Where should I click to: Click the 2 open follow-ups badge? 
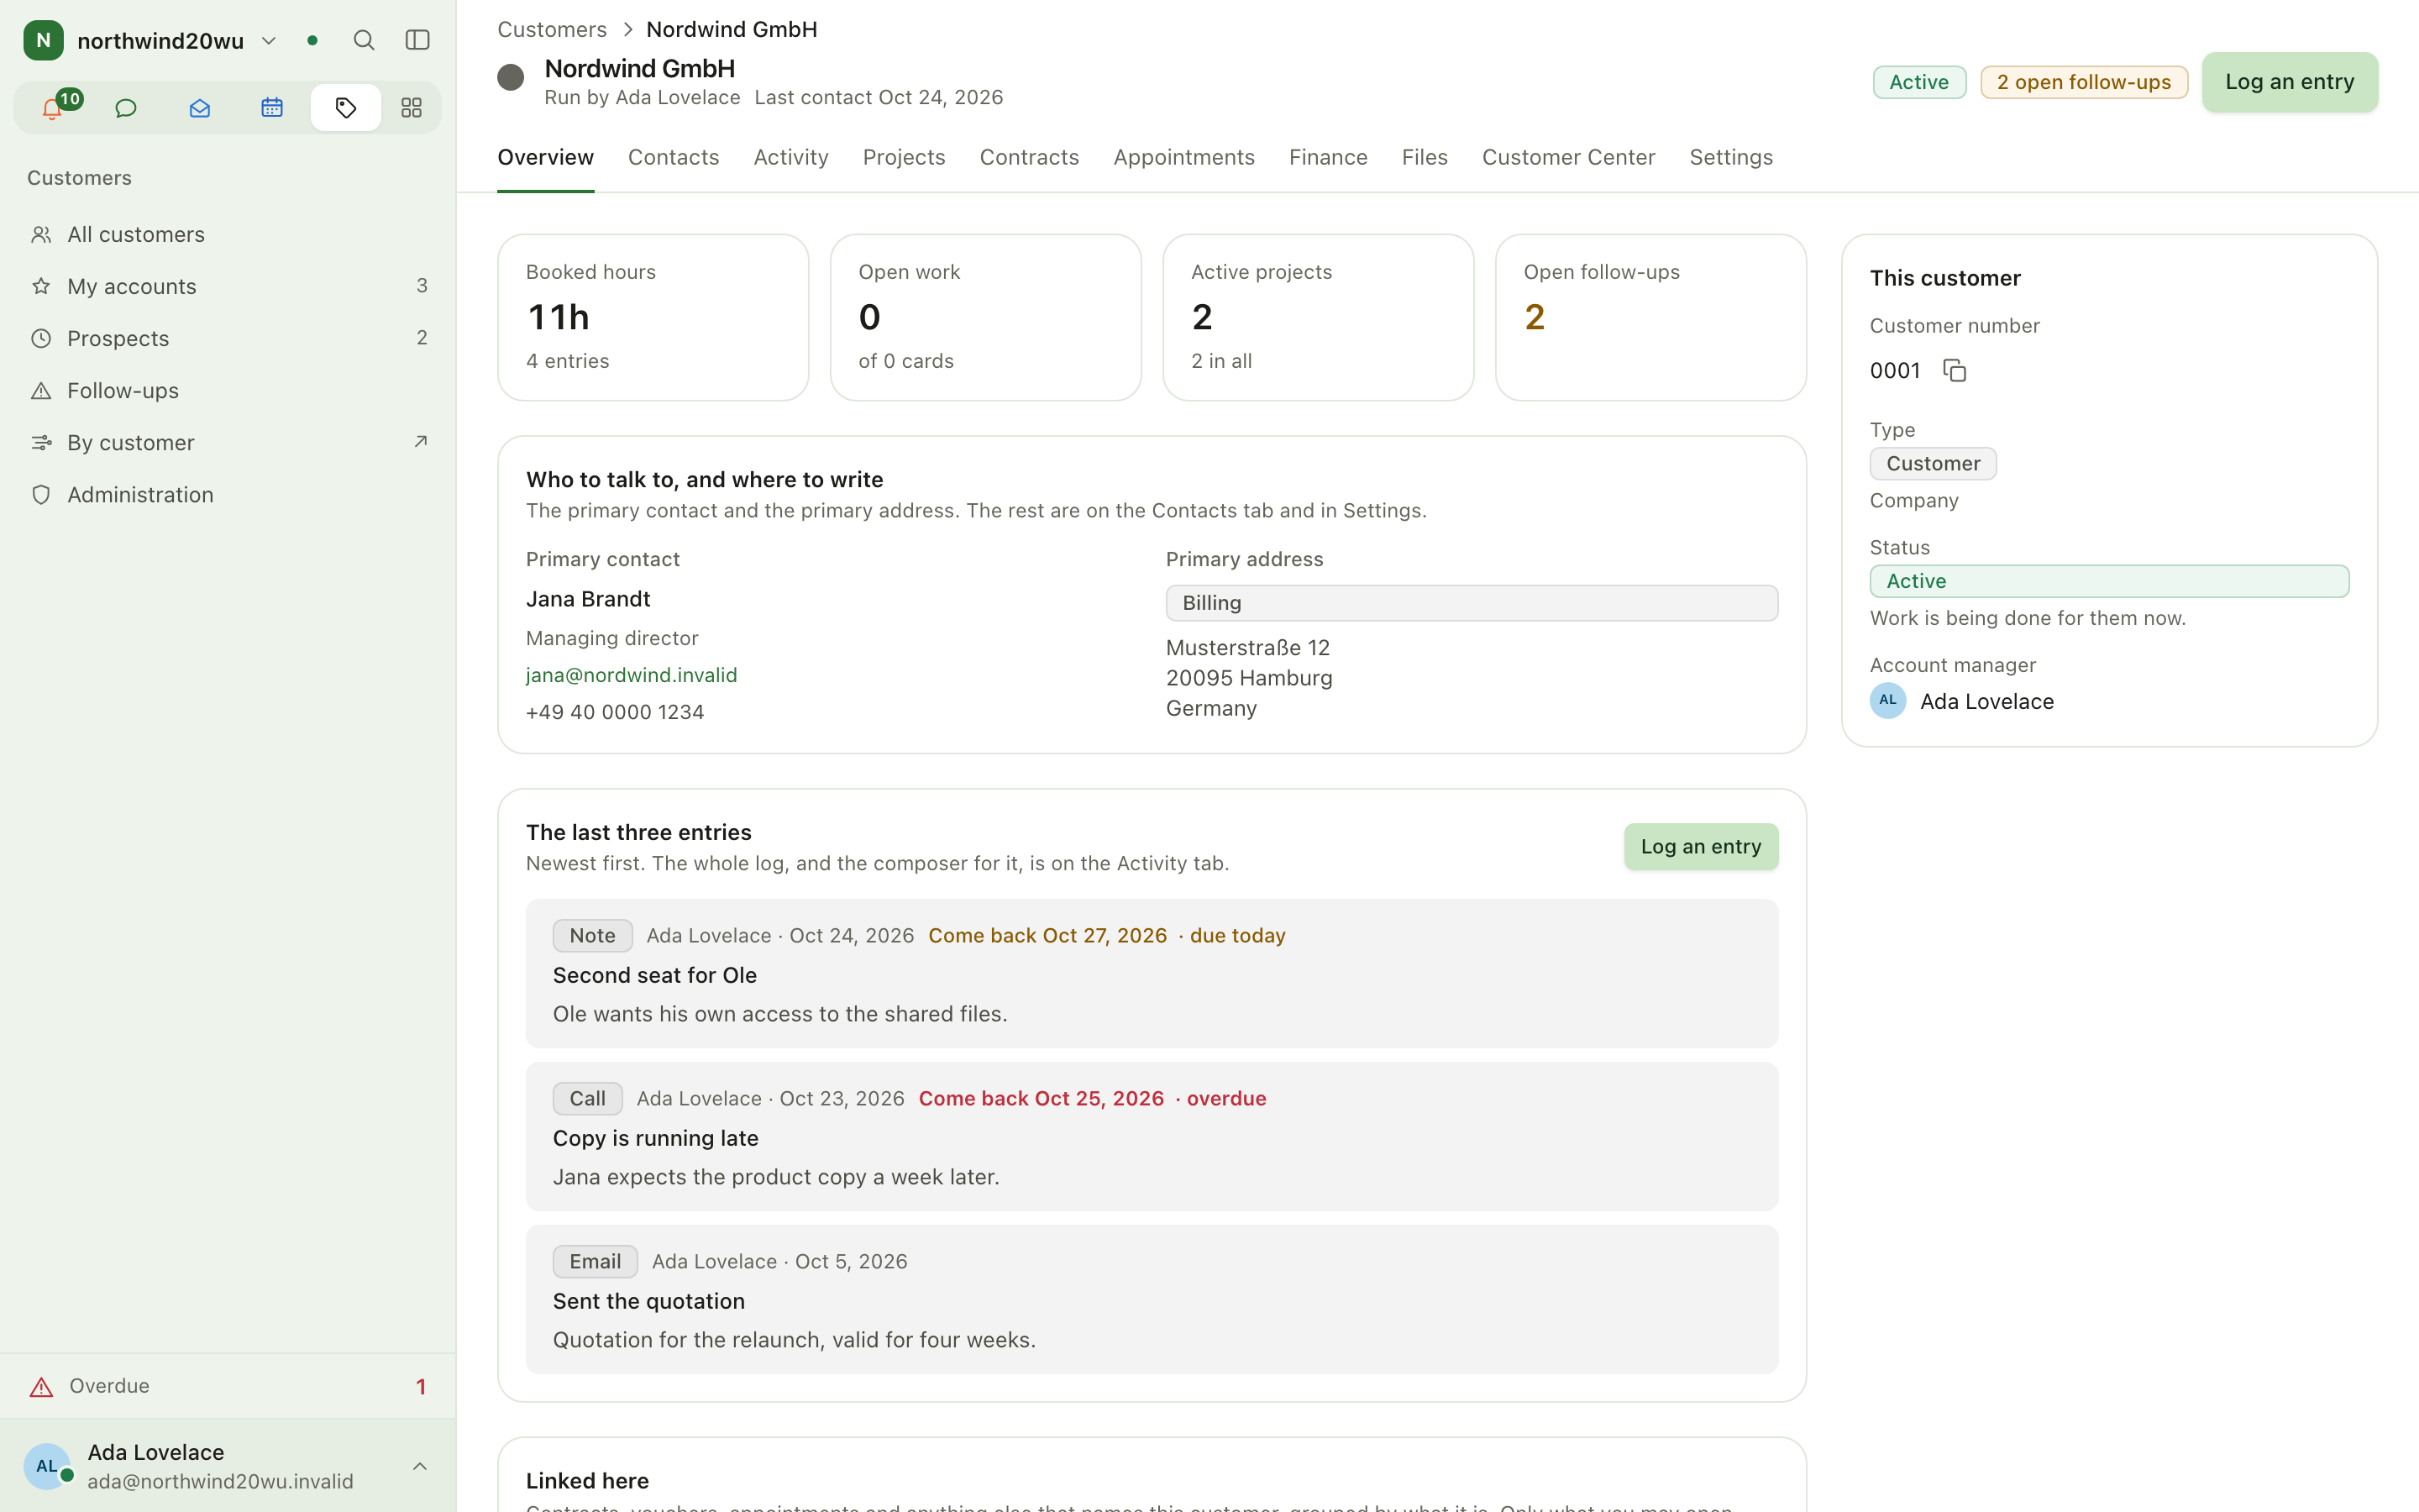click(x=2083, y=82)
